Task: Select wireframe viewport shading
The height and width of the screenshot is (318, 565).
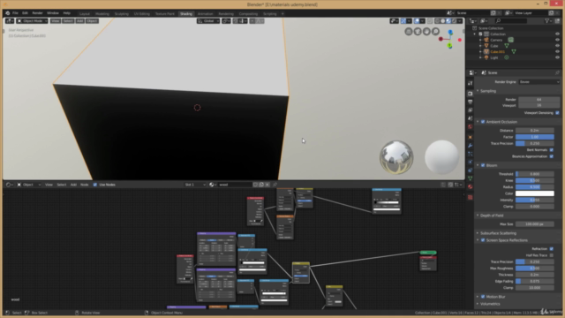Action: pyautogui.click(x=437, y=21)
